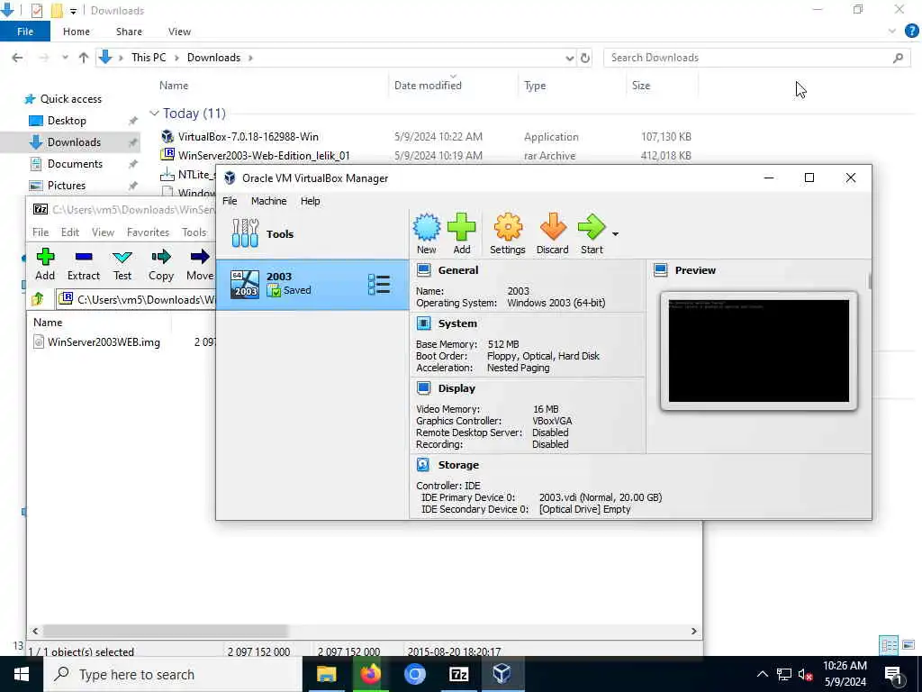Click the green Add icon in VirtualBox toolbar
Viewport: 922px width, 692px height.
pyautogui.click(x=462, y=233)
